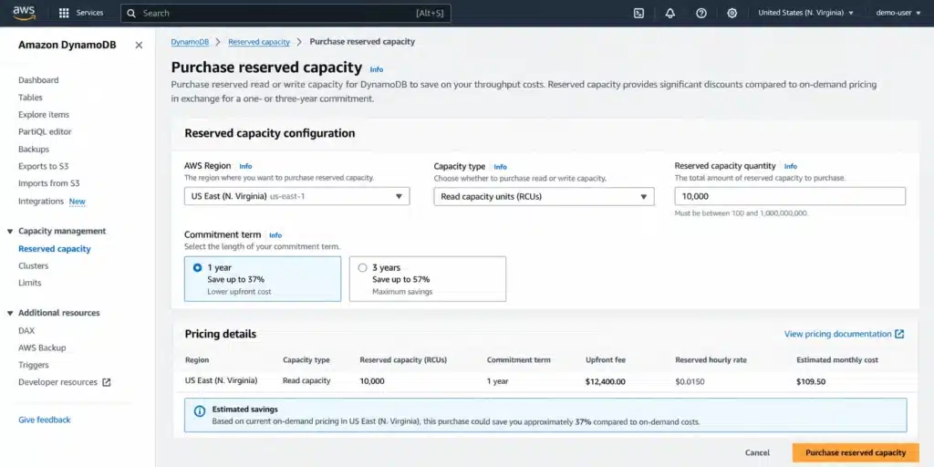Click Info next to Purchase reserved capacity heading
Screen dimensions: 934x467
click(377, 69)
